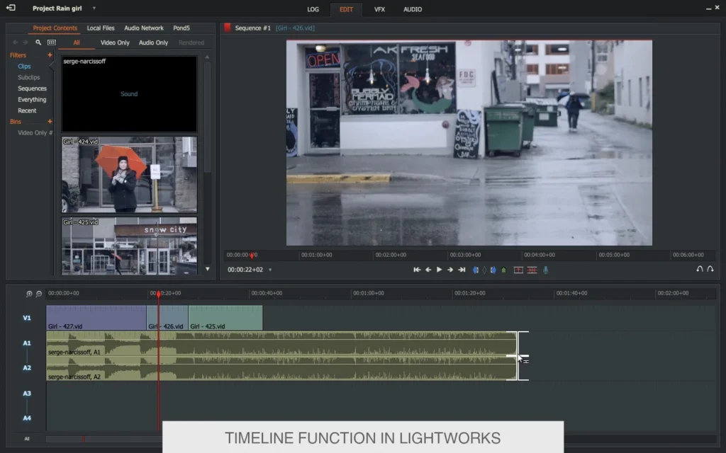Select the Girl - 427.vid timeline clip

pos(96,318)
